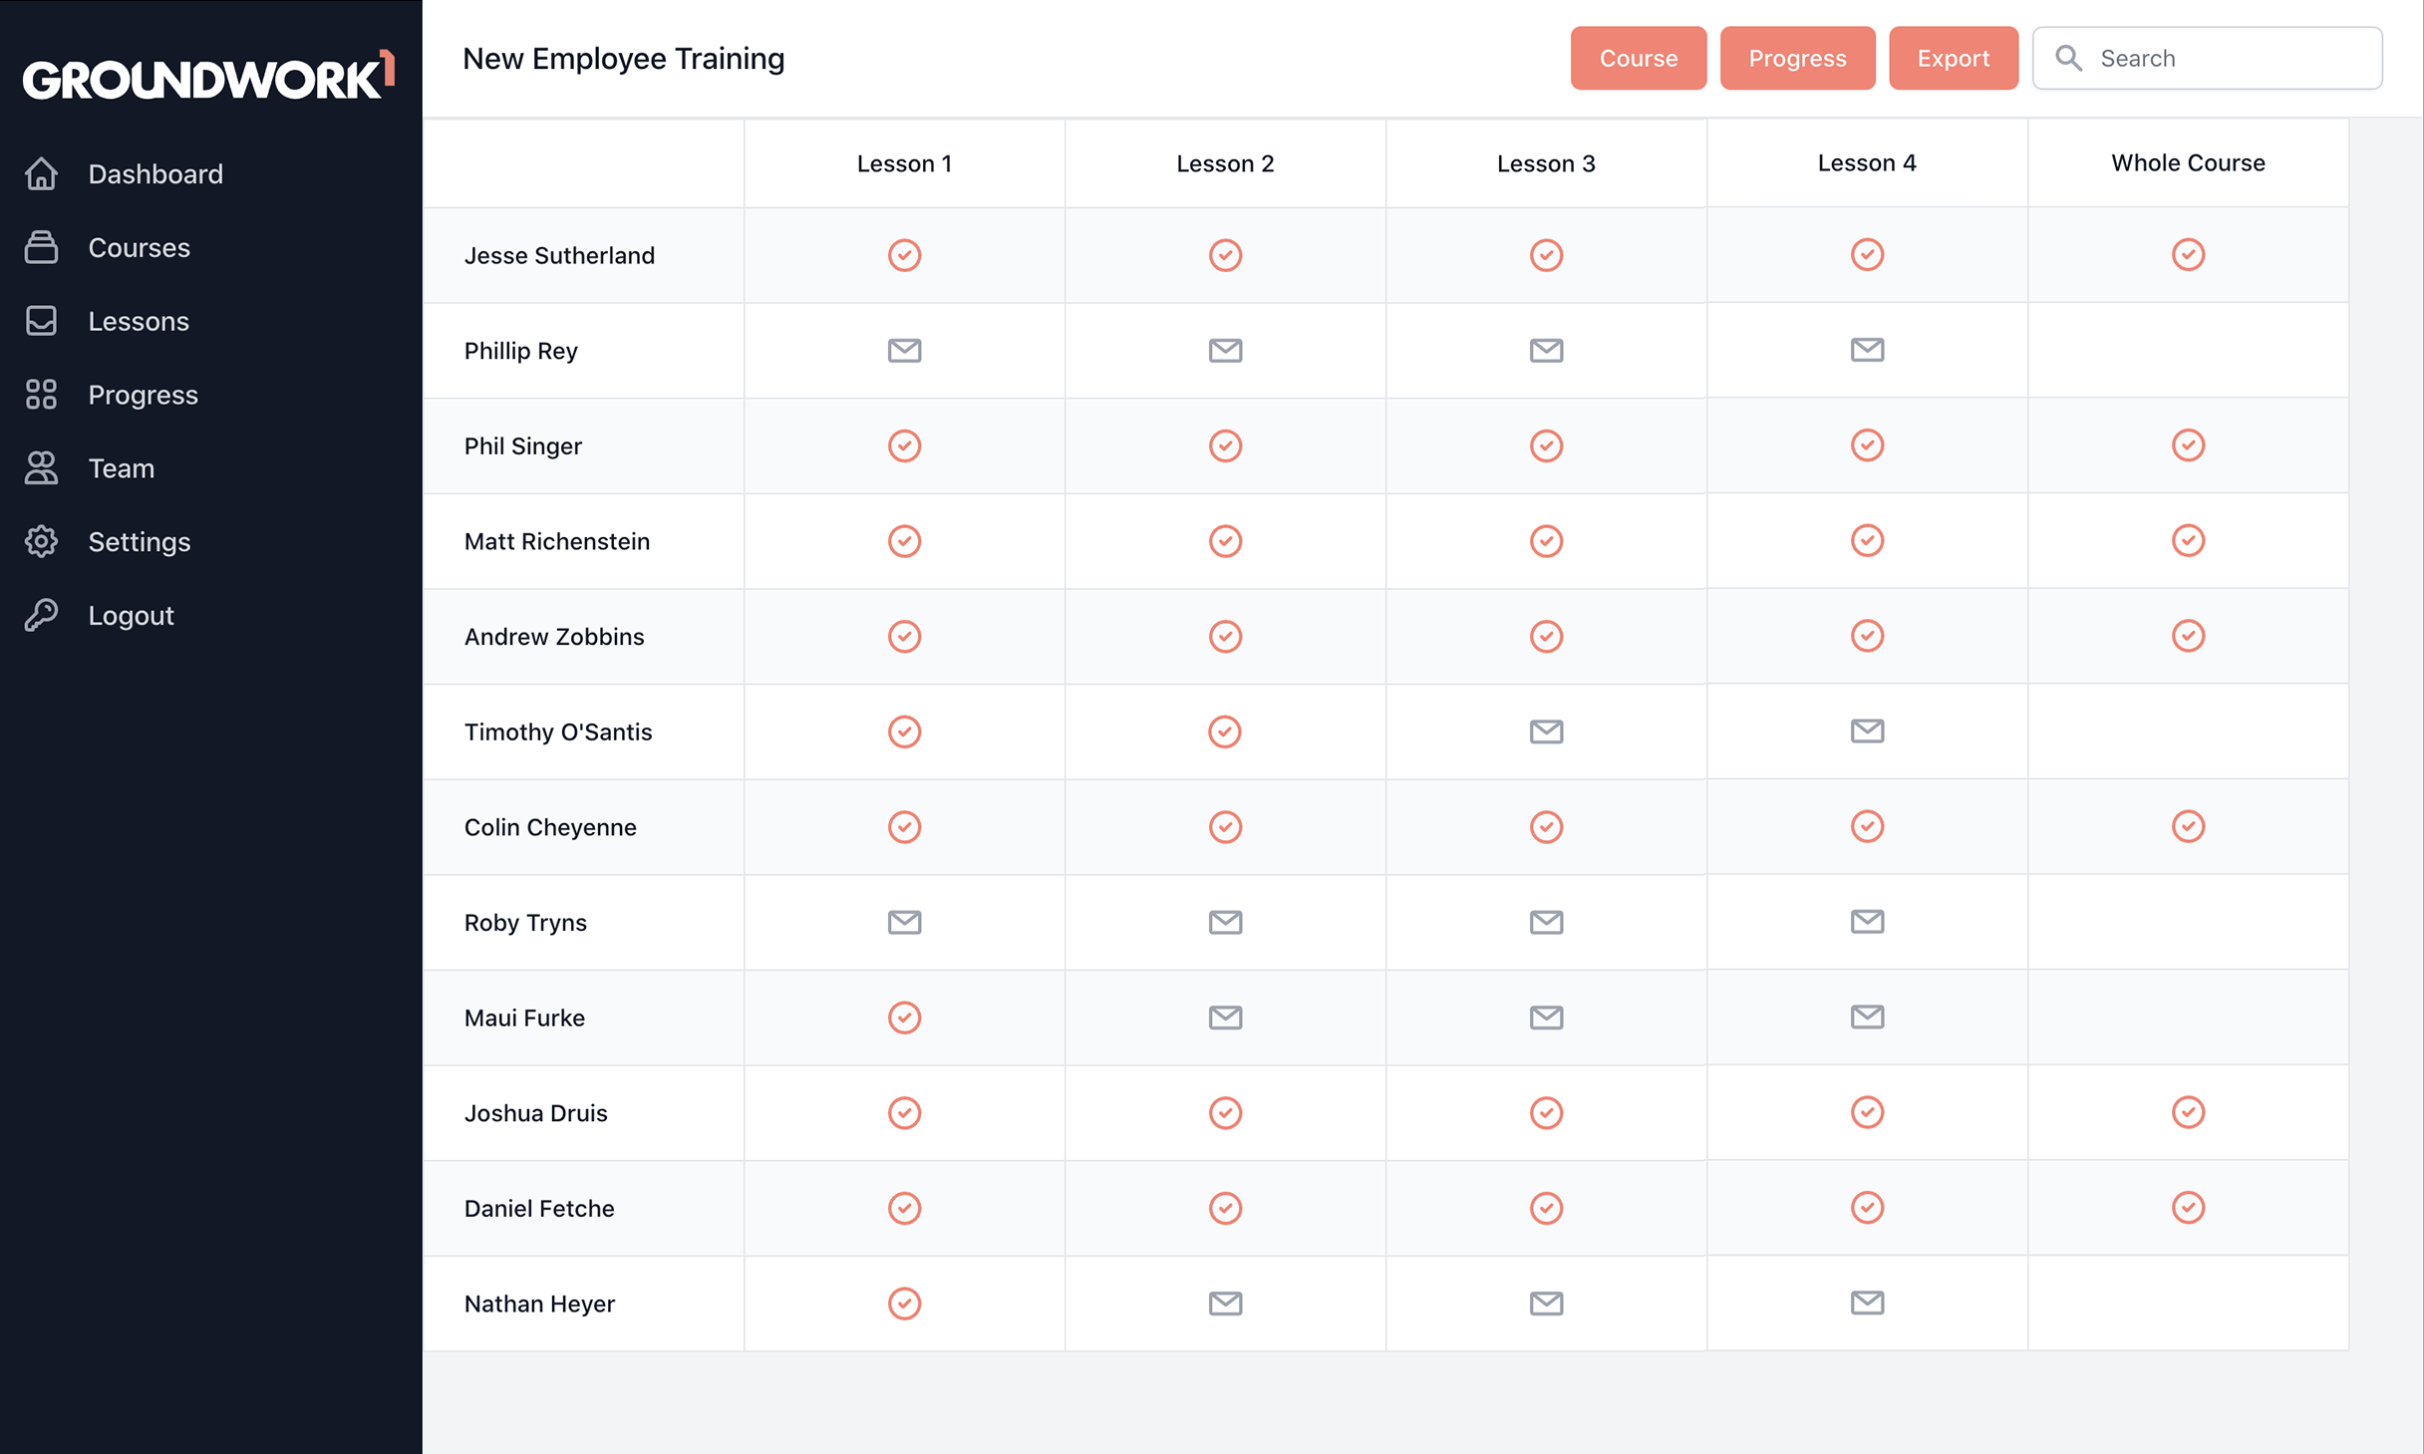Click the Lessons inbox icon
Image resolution: width=2424 pixels, height=1454 pixels.
[x=41, y=321]
